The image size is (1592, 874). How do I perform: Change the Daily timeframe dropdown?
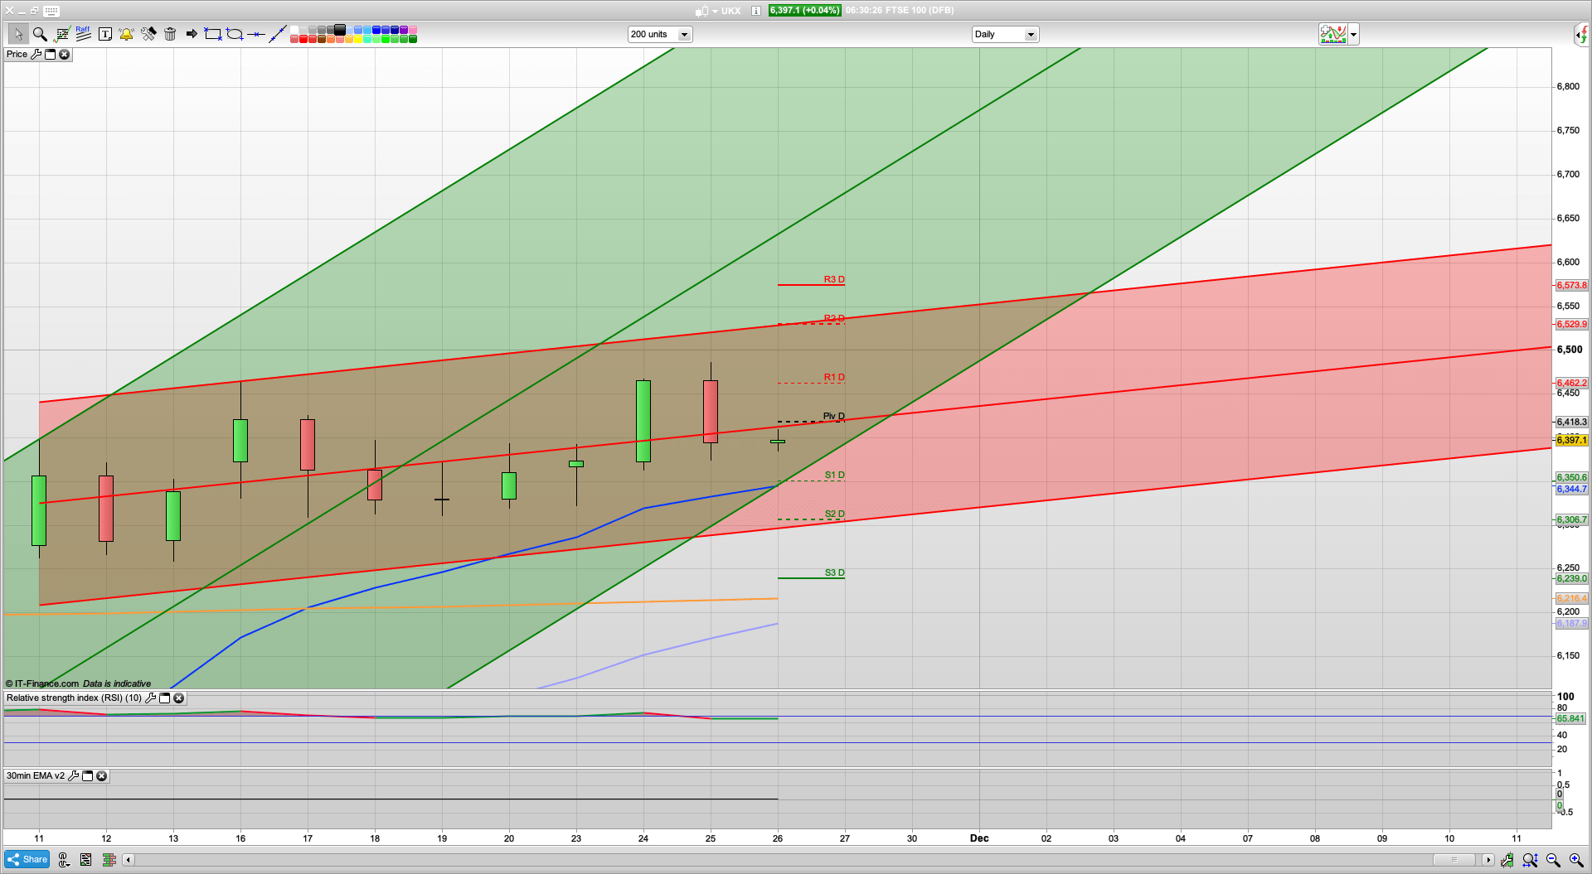pyautogui.click(x=1030, y=34)
